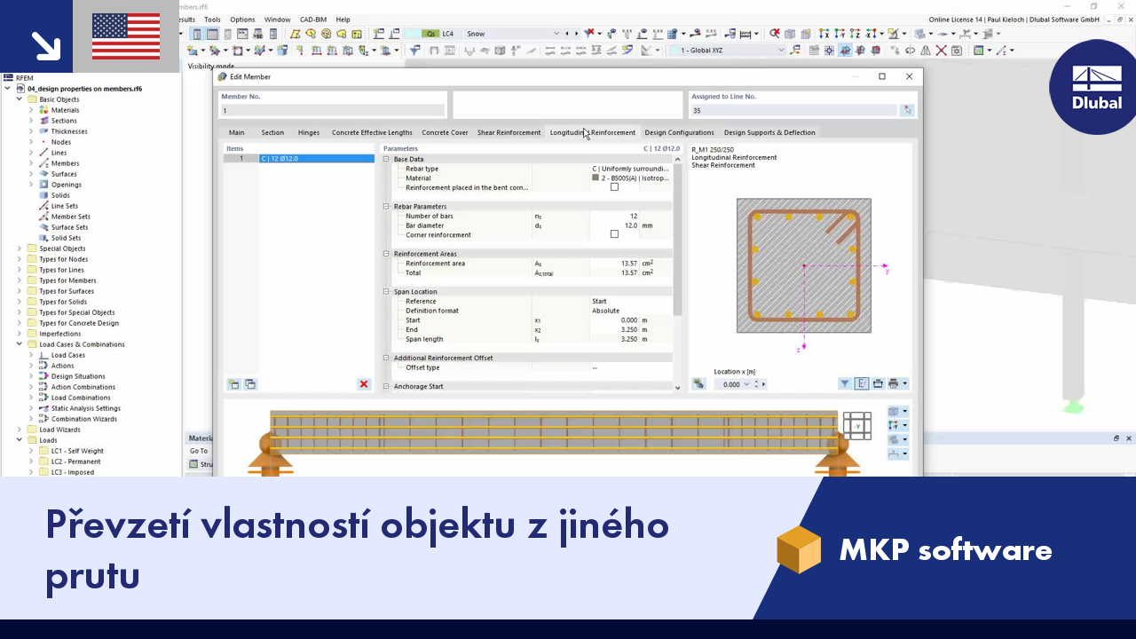1136x639 pixels.
Task: Click the cancel-selection magnifier icon in toolbar
Action: (x=775, y=34)
